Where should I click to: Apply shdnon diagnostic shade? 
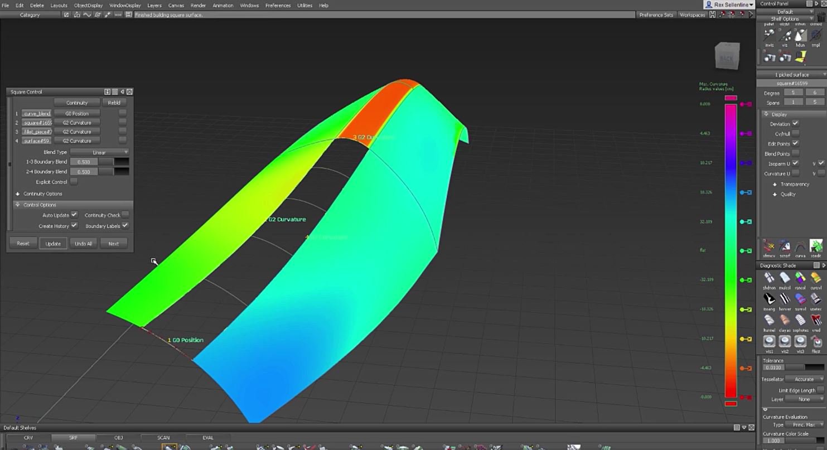coord(769,278)
